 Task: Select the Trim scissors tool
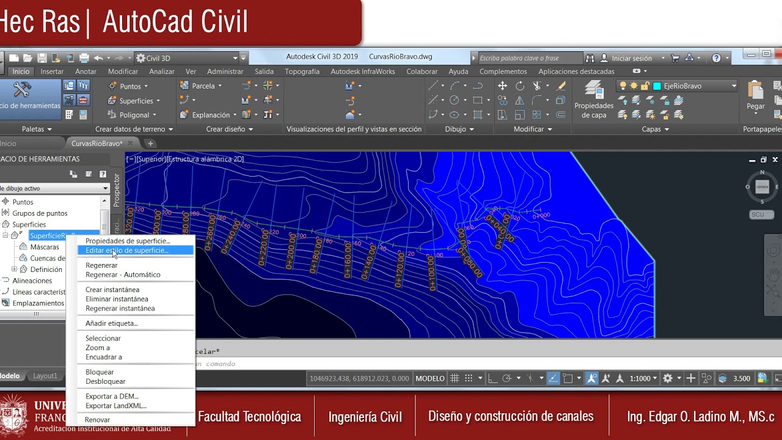(x=536, y=86)
